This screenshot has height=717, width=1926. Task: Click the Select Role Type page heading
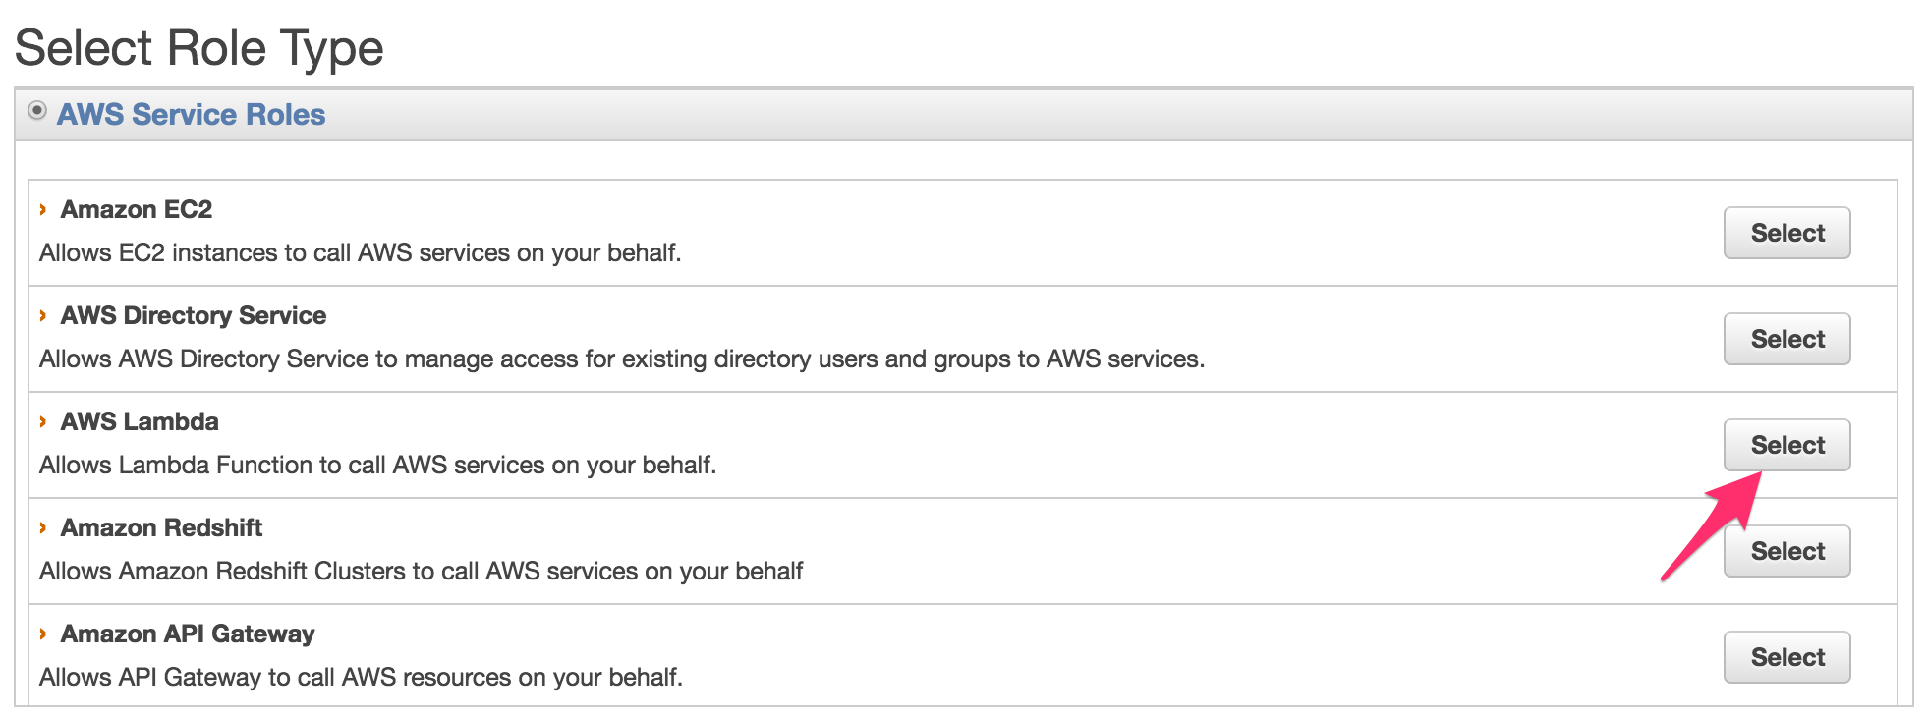coord(199,48)
